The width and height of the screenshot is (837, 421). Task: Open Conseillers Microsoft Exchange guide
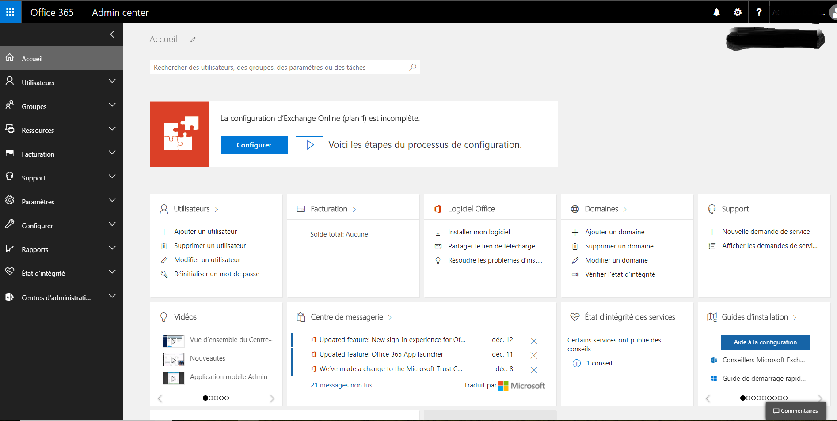(x=764, y=360)
